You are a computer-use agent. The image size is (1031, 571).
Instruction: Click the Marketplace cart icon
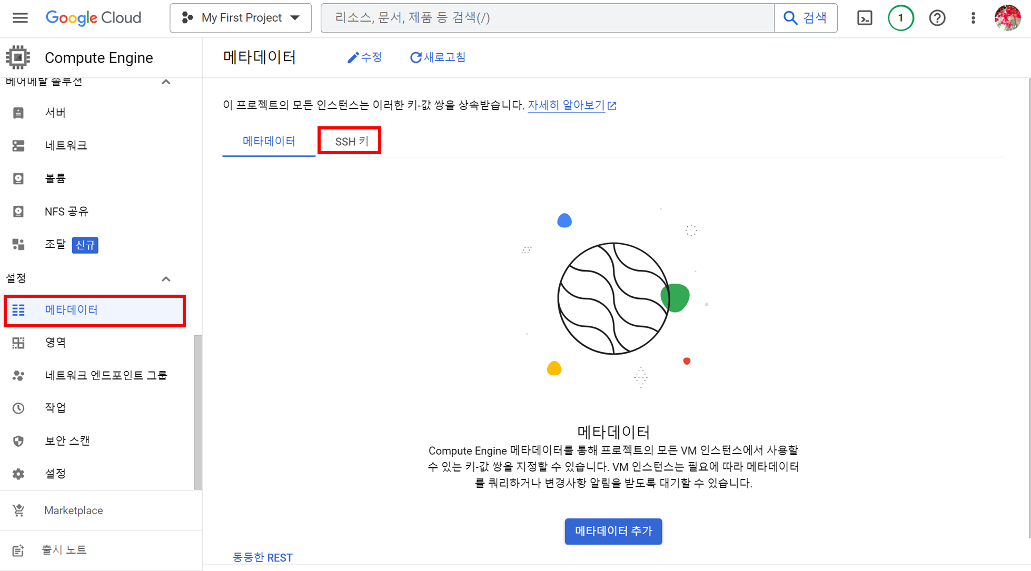click(18, 510)
